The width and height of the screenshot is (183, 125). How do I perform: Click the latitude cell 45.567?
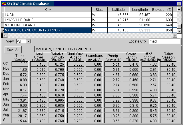pos(118,15)
